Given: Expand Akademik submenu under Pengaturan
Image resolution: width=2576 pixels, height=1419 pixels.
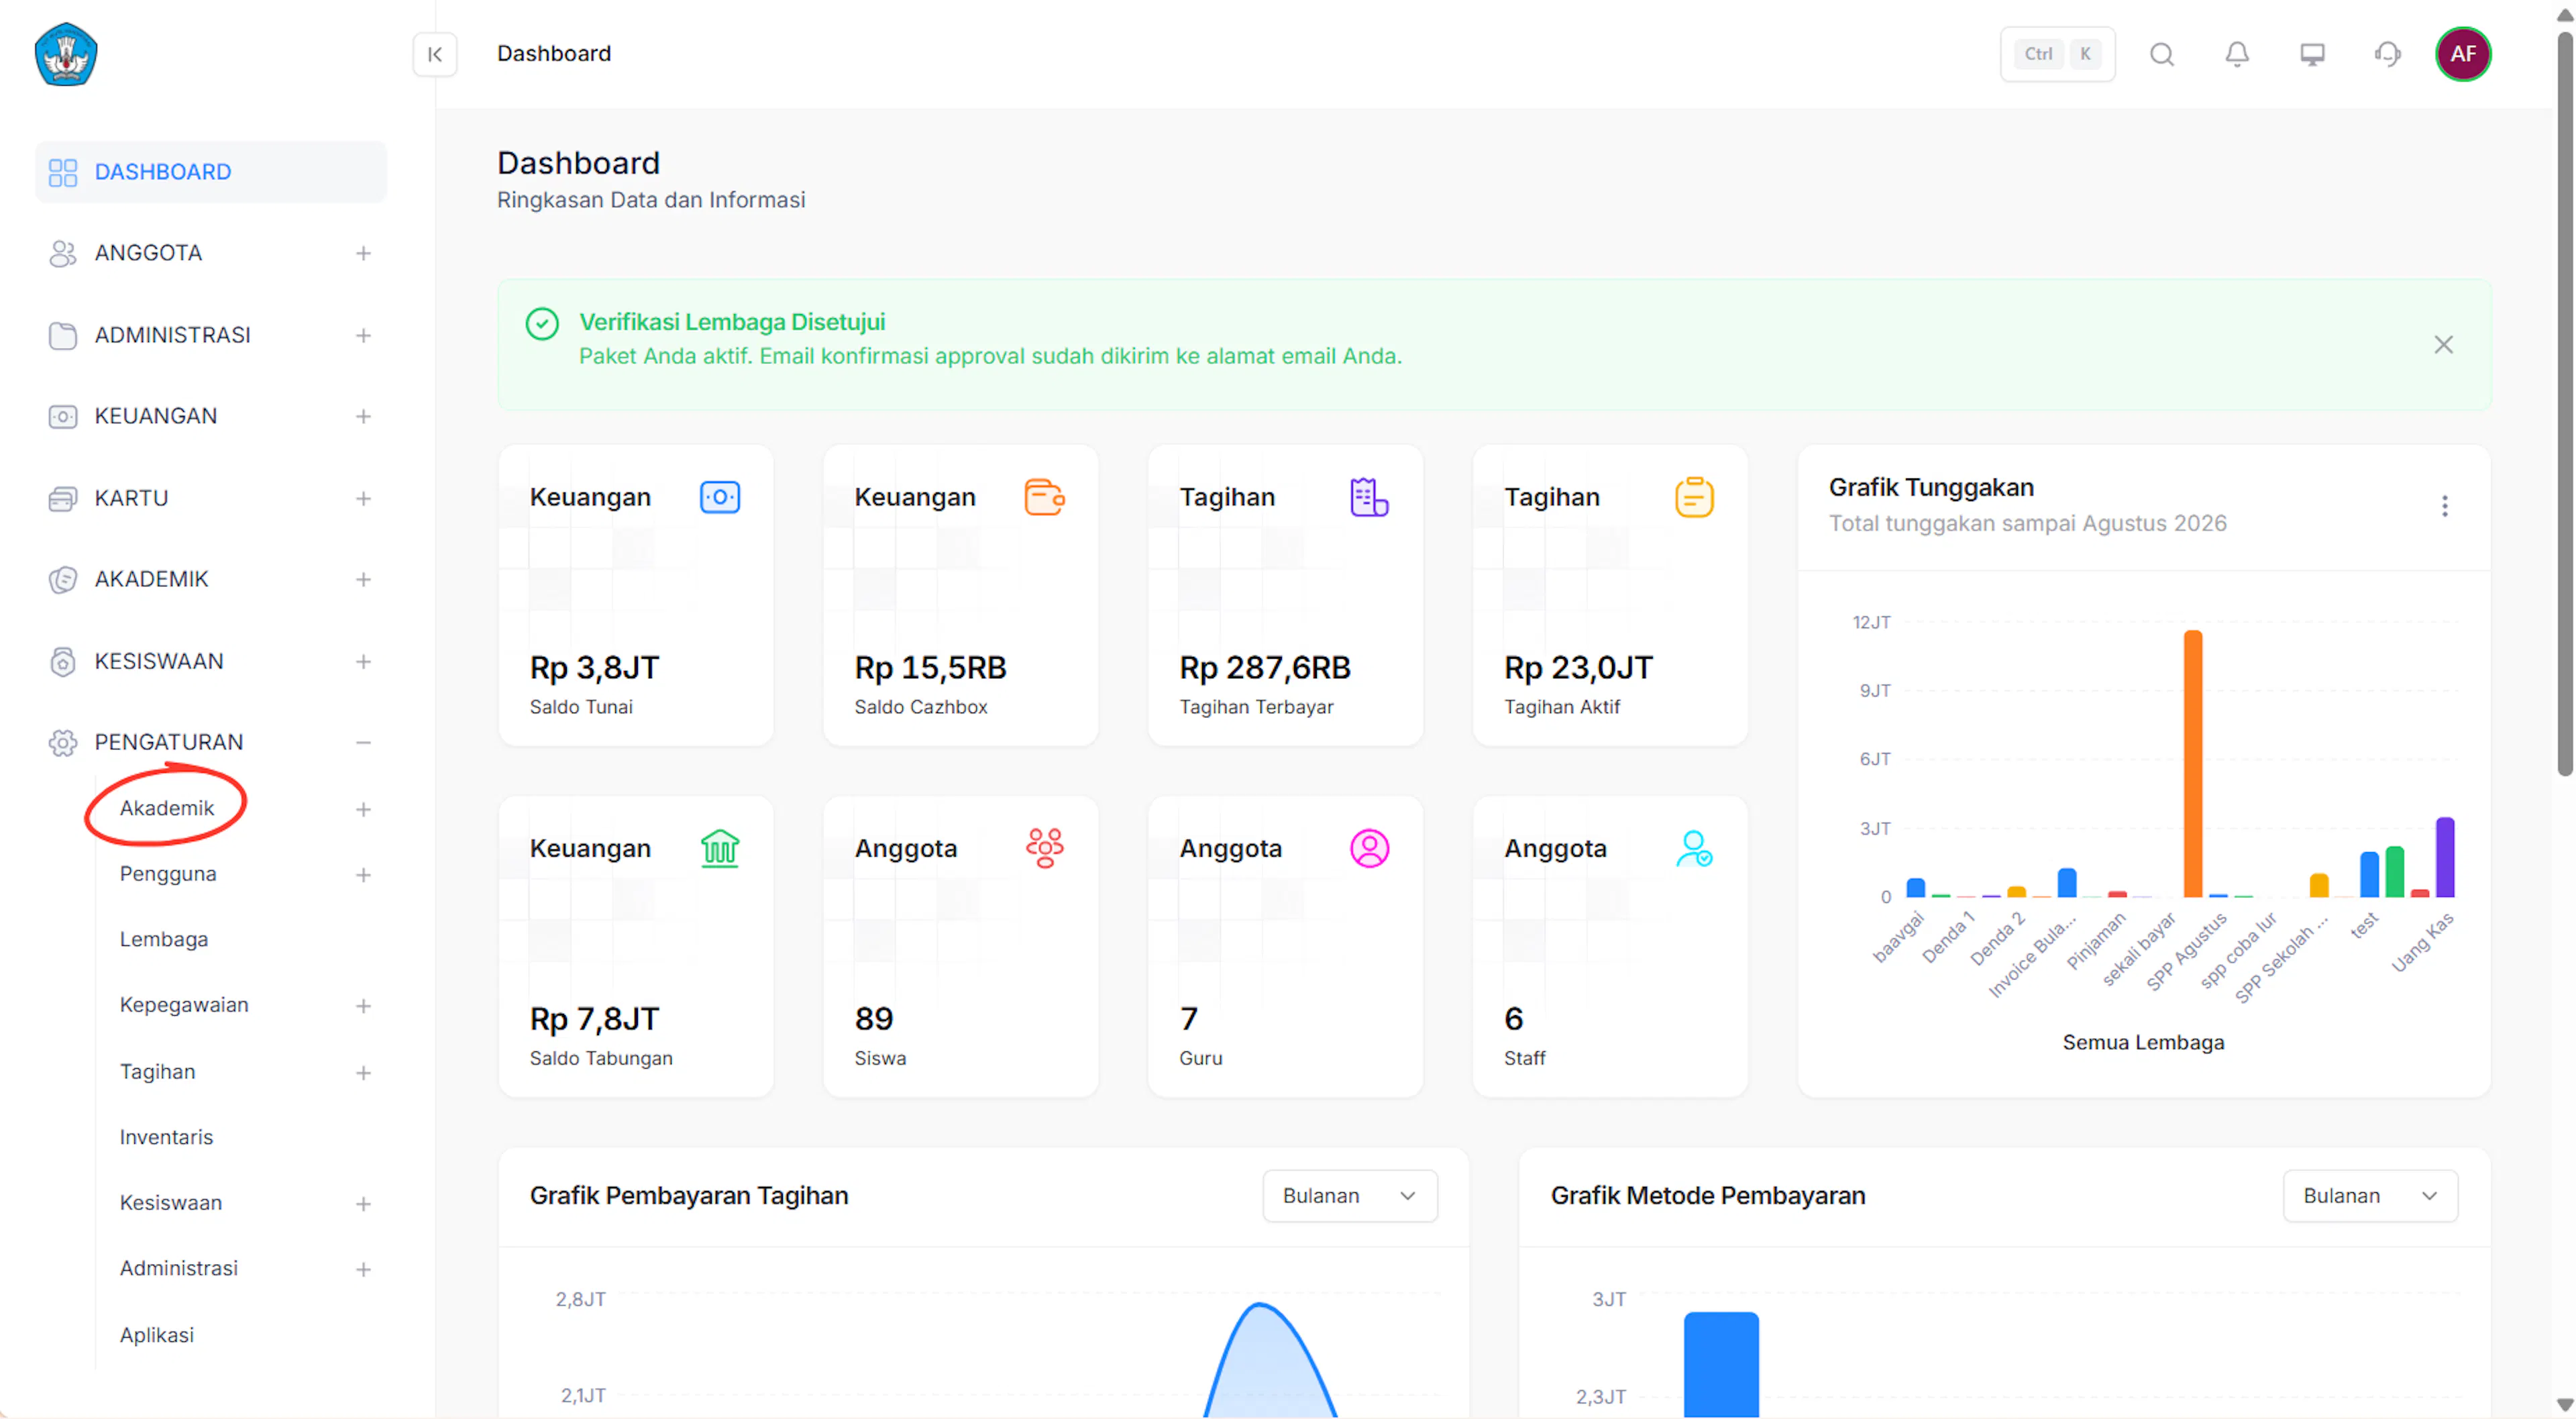Looking at the screenshot, I should coord(363,809).
